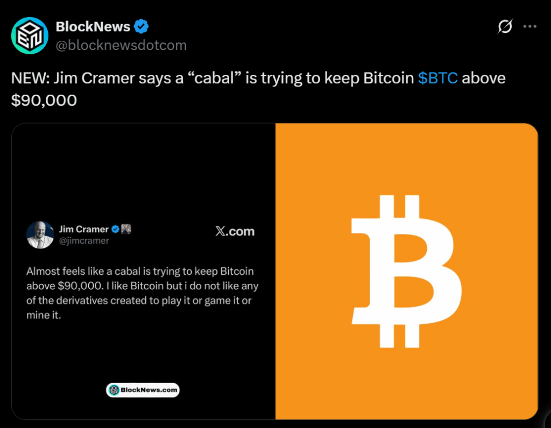The image size is (551, 428).
Task: Click the BlockNews profile avatar logo
Action: [x=30, y=35]
